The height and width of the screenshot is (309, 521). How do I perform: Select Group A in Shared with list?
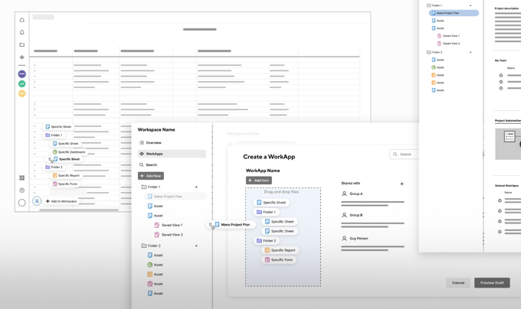coord(352,194)
